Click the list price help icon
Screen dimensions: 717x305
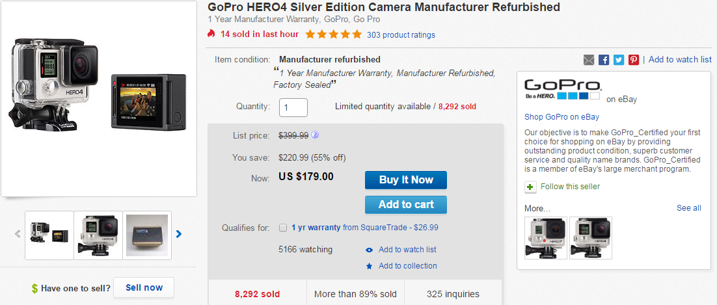pos(315,135)
